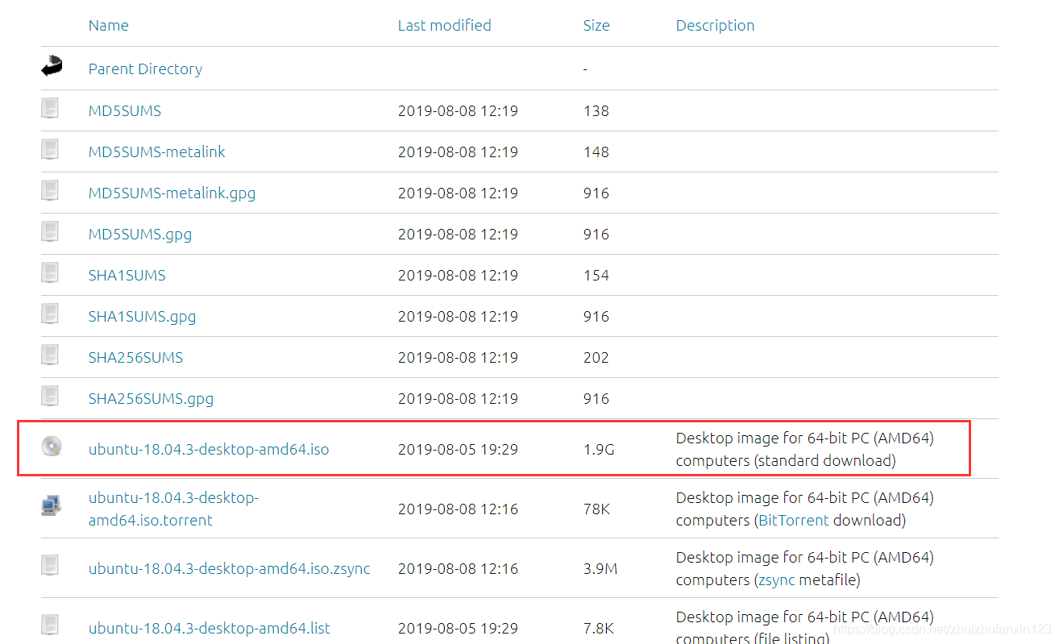Click the ISO's 2019-08-05 19:29 modified date
Screen dimensions: 1059x644
(x=458, y=450)
